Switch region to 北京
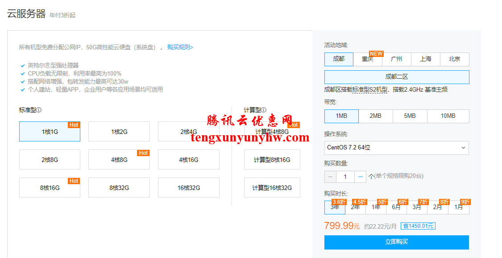502x258 pixels. pos(455,59)
